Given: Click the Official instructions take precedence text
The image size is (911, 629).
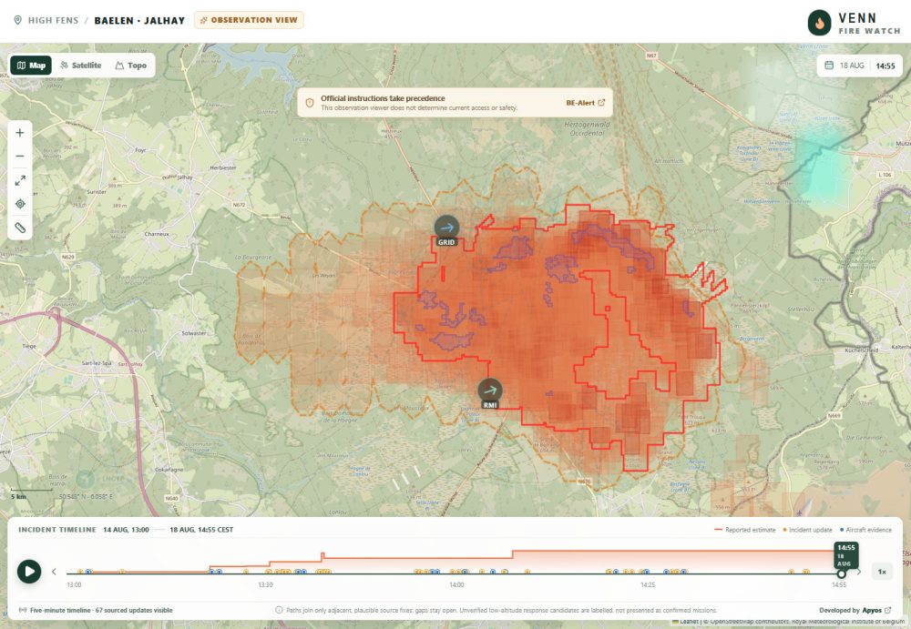Looking at the screenshot, I should point(383,98).
